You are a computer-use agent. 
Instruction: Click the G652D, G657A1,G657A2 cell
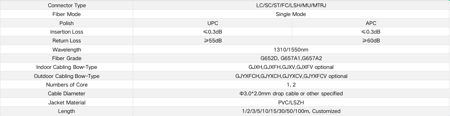coord(291,58)
